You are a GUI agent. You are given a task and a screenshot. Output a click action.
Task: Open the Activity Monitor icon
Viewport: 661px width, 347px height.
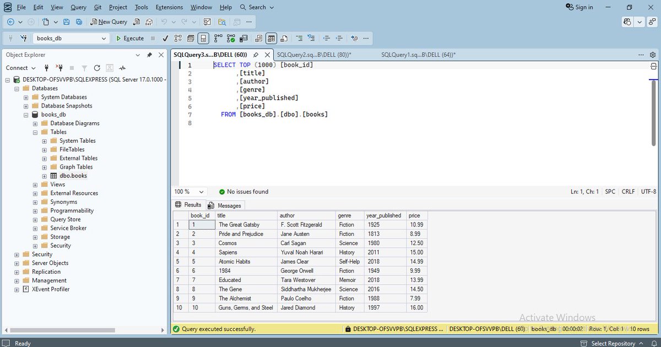click(207, 22)
